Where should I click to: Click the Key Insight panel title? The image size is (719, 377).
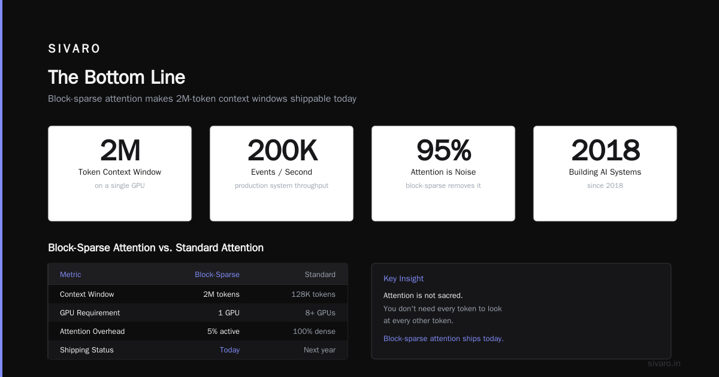(x=403, y=279)
